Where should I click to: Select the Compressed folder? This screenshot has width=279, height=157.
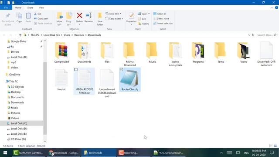(x=61, y=53)
